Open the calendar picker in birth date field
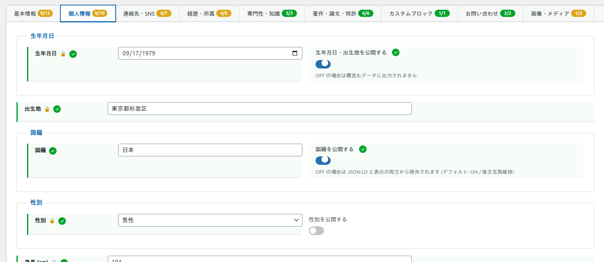The height and width of the screenshot is (262, 604). point(295,53)
